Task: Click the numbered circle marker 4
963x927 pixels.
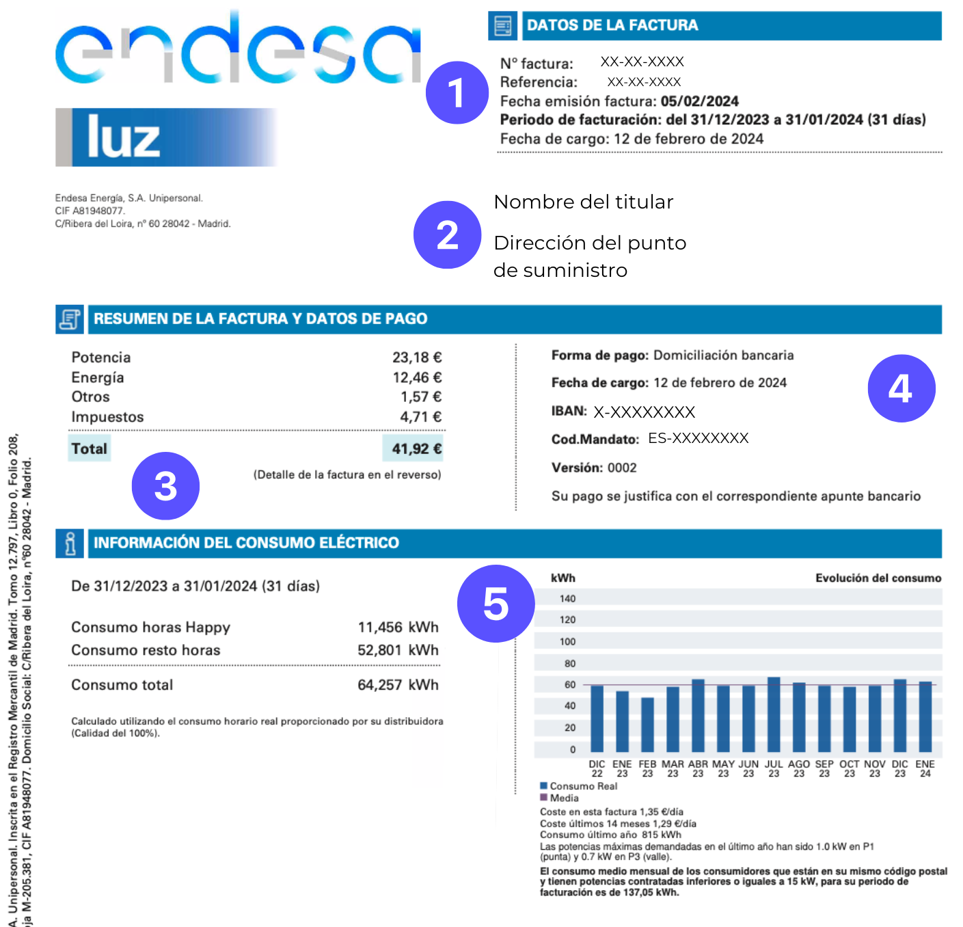Action: (x=901, y=388)
